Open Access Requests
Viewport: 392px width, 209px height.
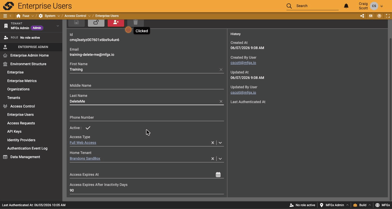[x=21, y=123]
